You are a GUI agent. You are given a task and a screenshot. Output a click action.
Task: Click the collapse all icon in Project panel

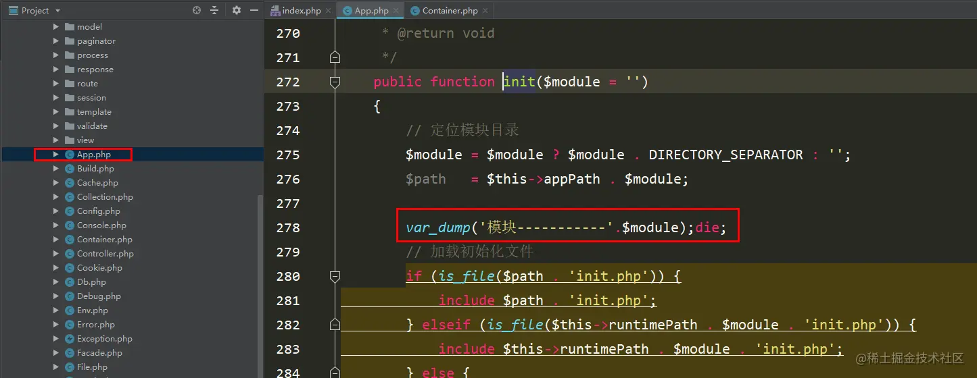coord(214,10)
